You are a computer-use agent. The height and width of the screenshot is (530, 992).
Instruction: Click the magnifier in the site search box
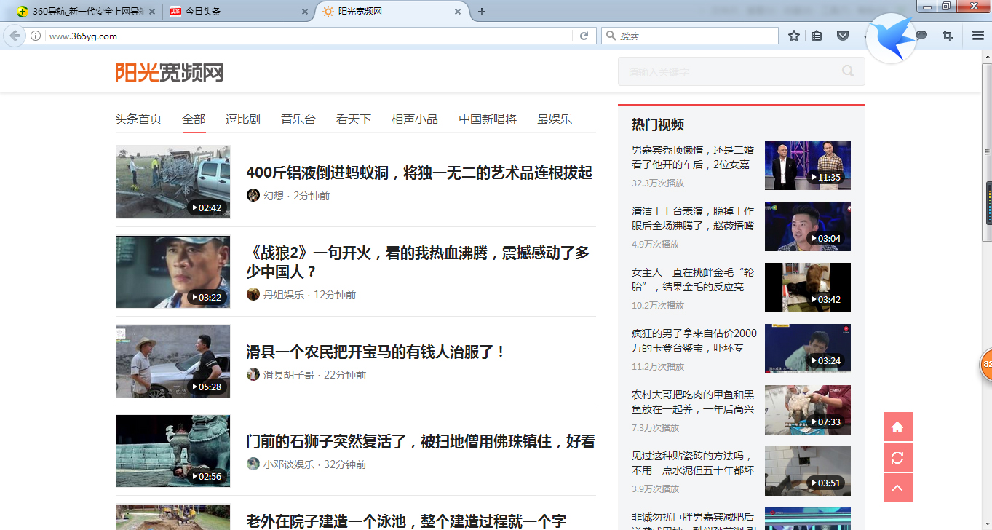coord(846,71)
